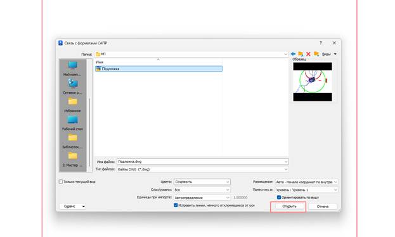Image resolution: width=395 pixels, height=237 pixels.
Task: Expand the Layers/Levels dropdown set to Все
Action: click(202, 190)
